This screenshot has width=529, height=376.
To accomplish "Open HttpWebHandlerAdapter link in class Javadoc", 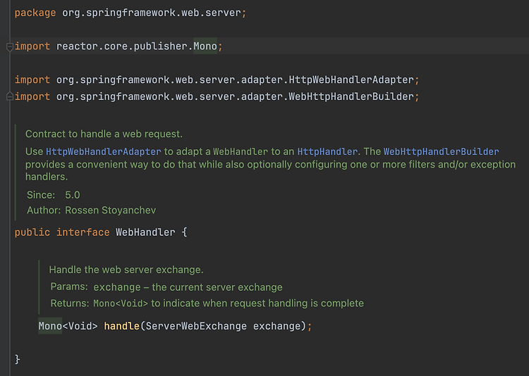I will pyautogui.click(x=103, y=151).
